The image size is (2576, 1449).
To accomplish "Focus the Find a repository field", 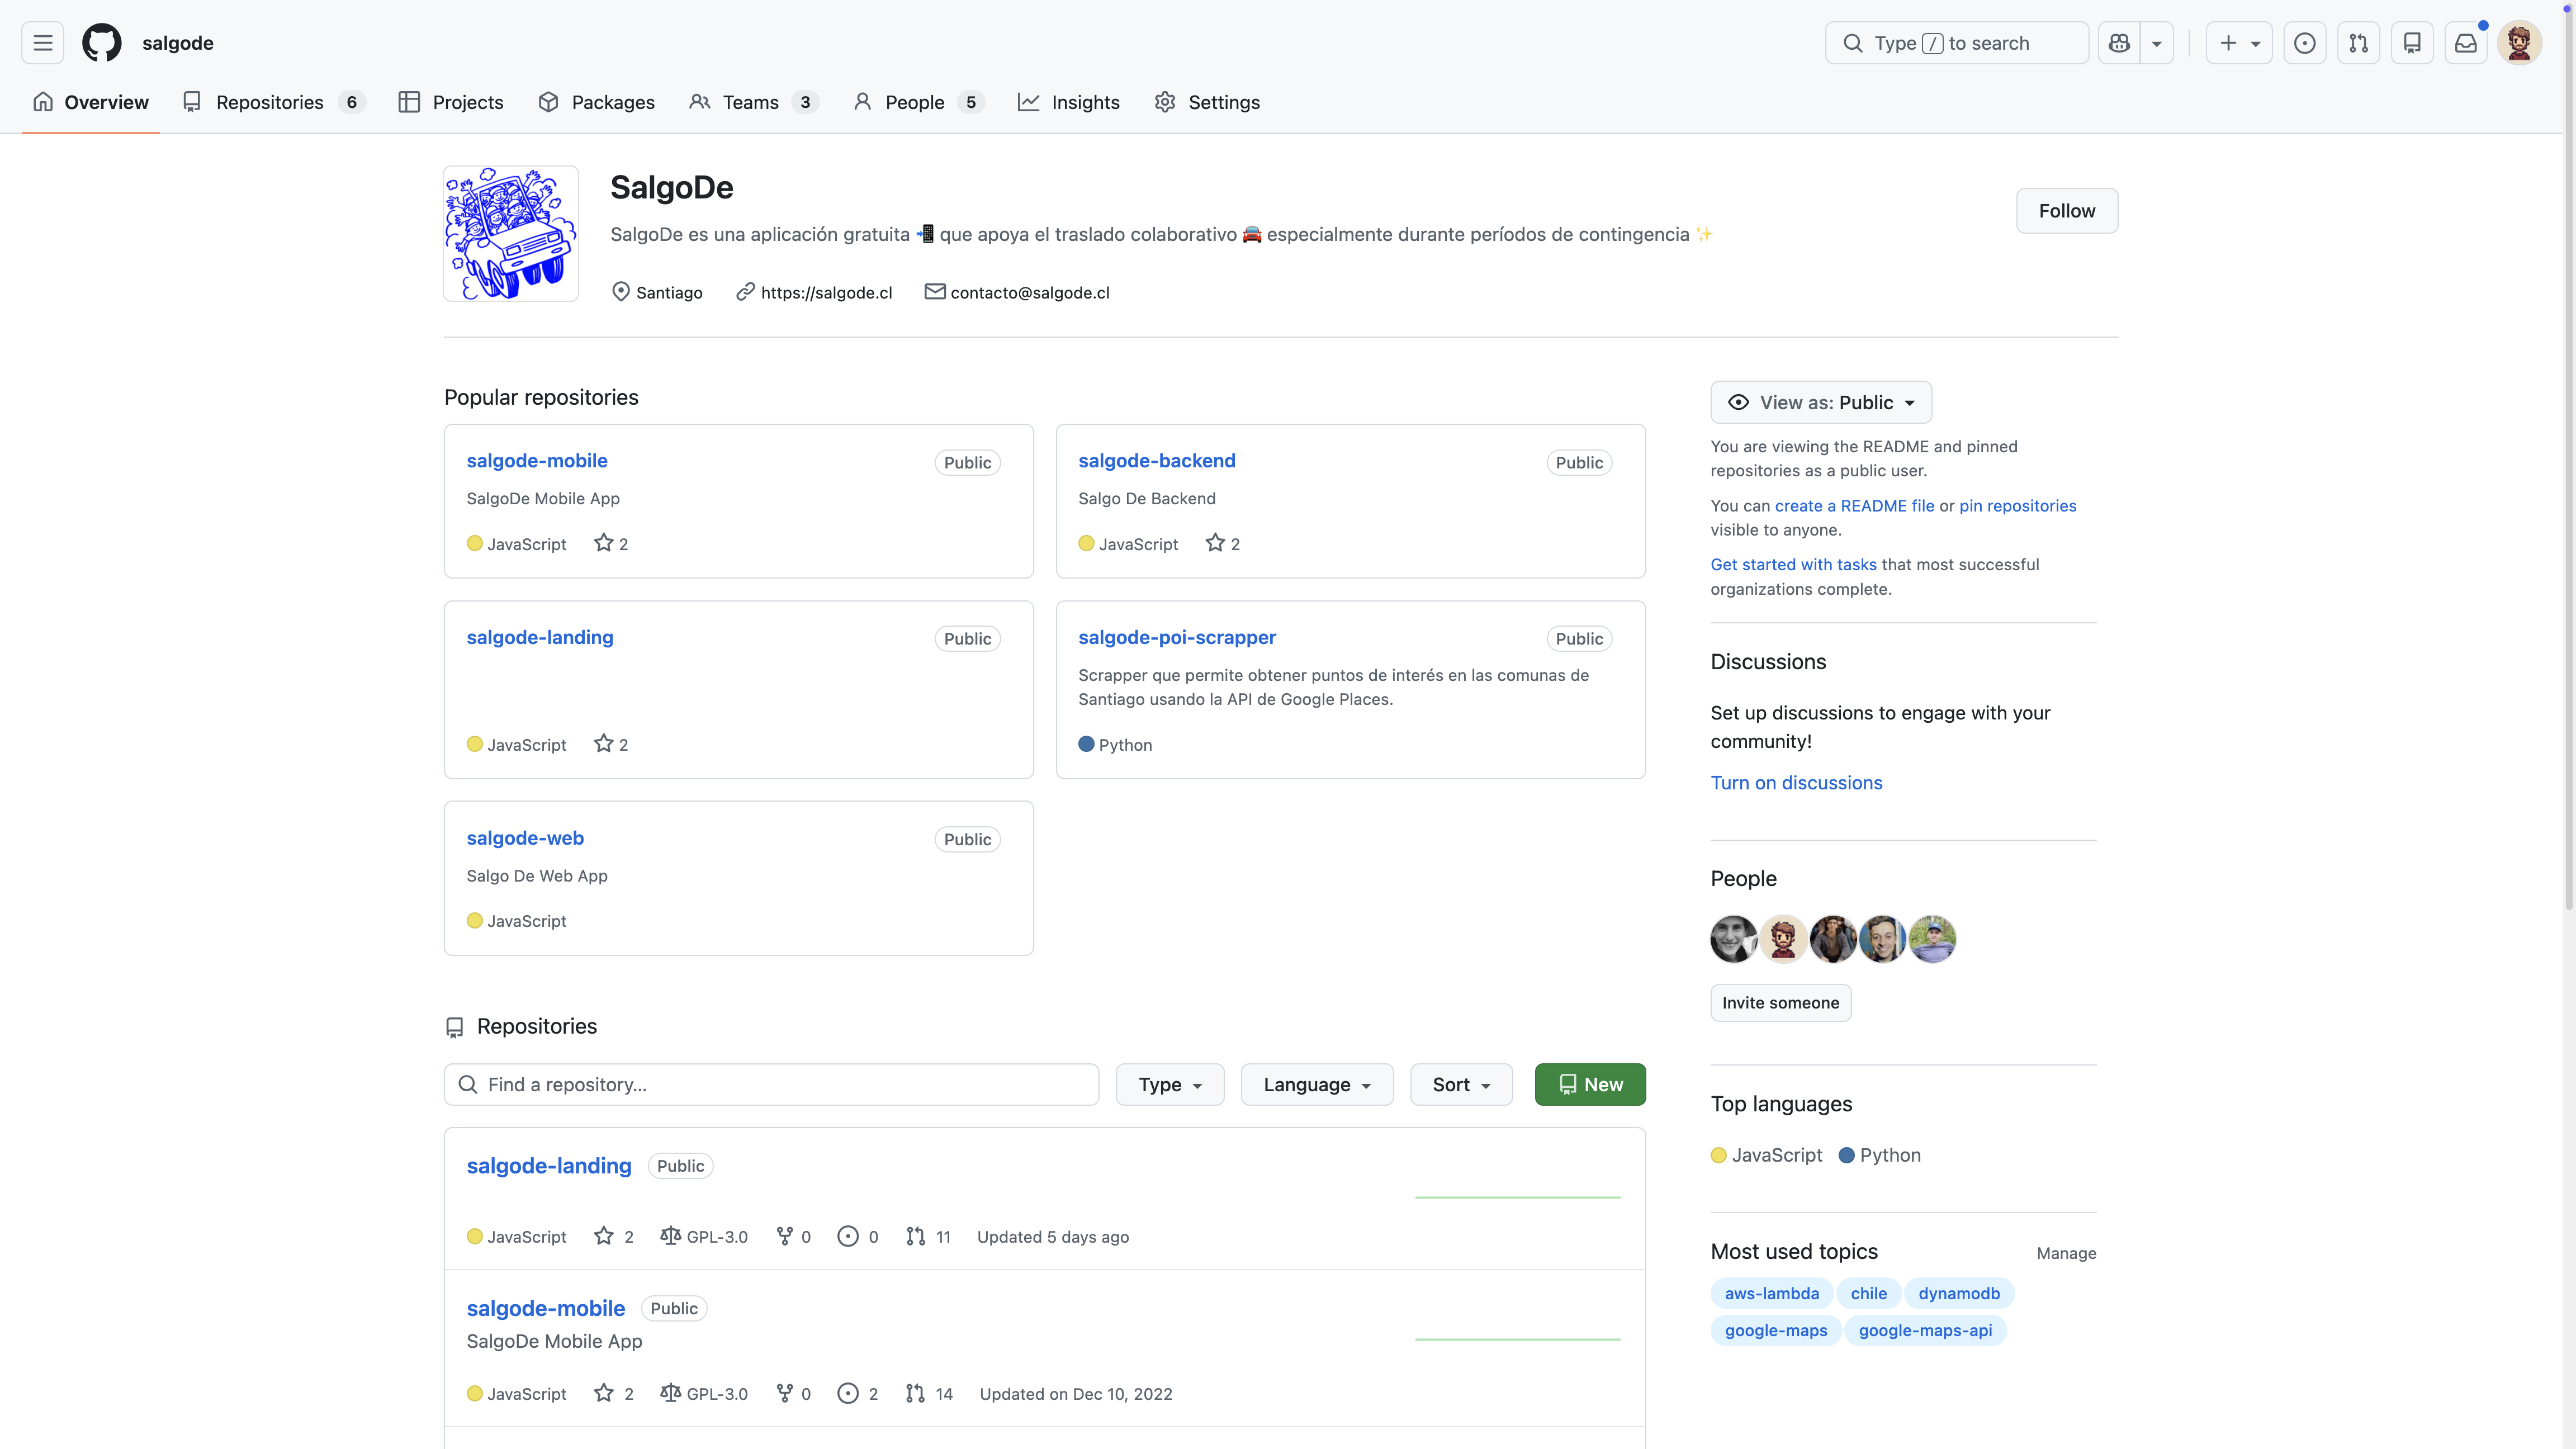I will pyautogui.click(x=770, y=1085).
